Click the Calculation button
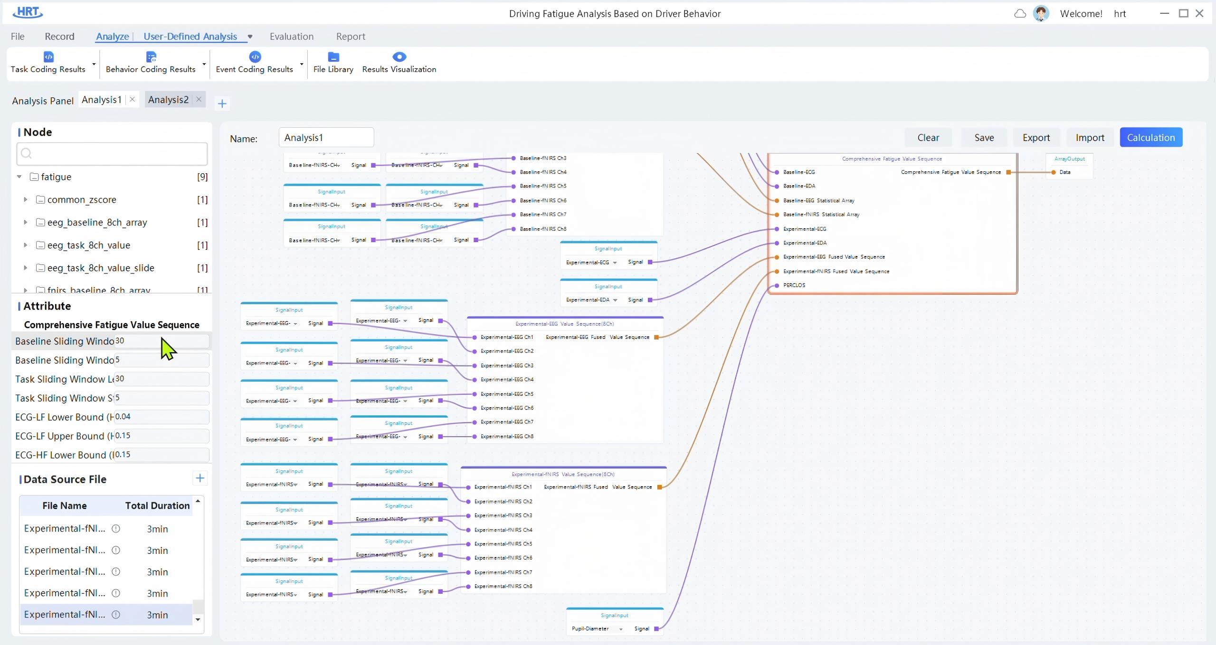1216x645 pixels. [1151, 138]
